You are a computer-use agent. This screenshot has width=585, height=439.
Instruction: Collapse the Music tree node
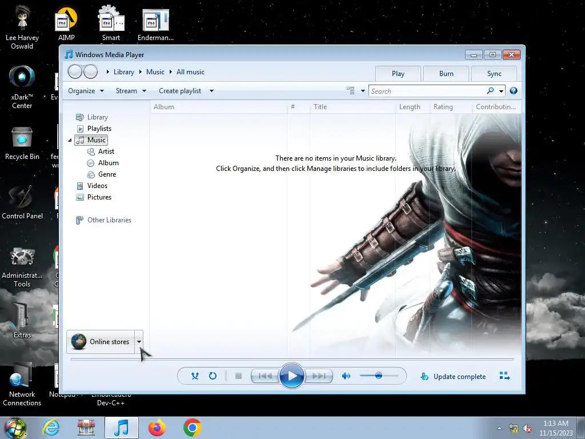(70, 141)
